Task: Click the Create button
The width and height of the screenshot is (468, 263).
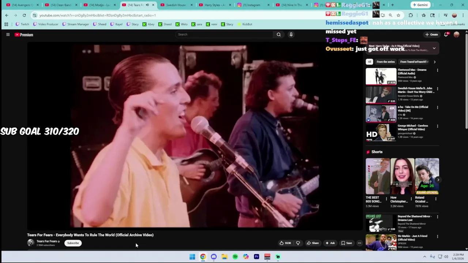Action: (x=432, y=34)
